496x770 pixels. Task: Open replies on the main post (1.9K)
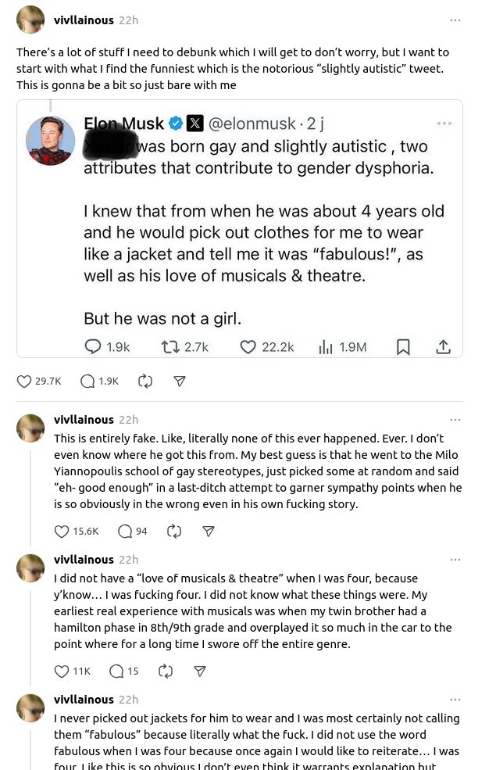87,381
